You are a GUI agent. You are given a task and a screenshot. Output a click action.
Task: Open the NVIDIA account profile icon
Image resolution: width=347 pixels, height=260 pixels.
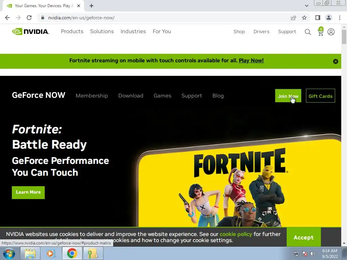331,32
